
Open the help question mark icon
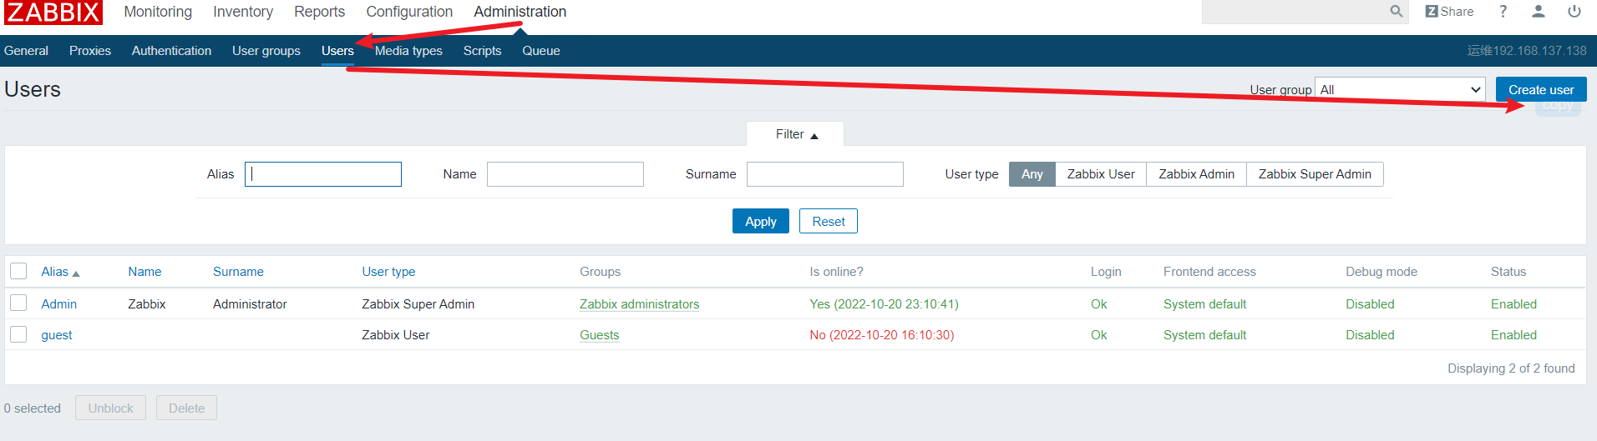pos(1503,12)
